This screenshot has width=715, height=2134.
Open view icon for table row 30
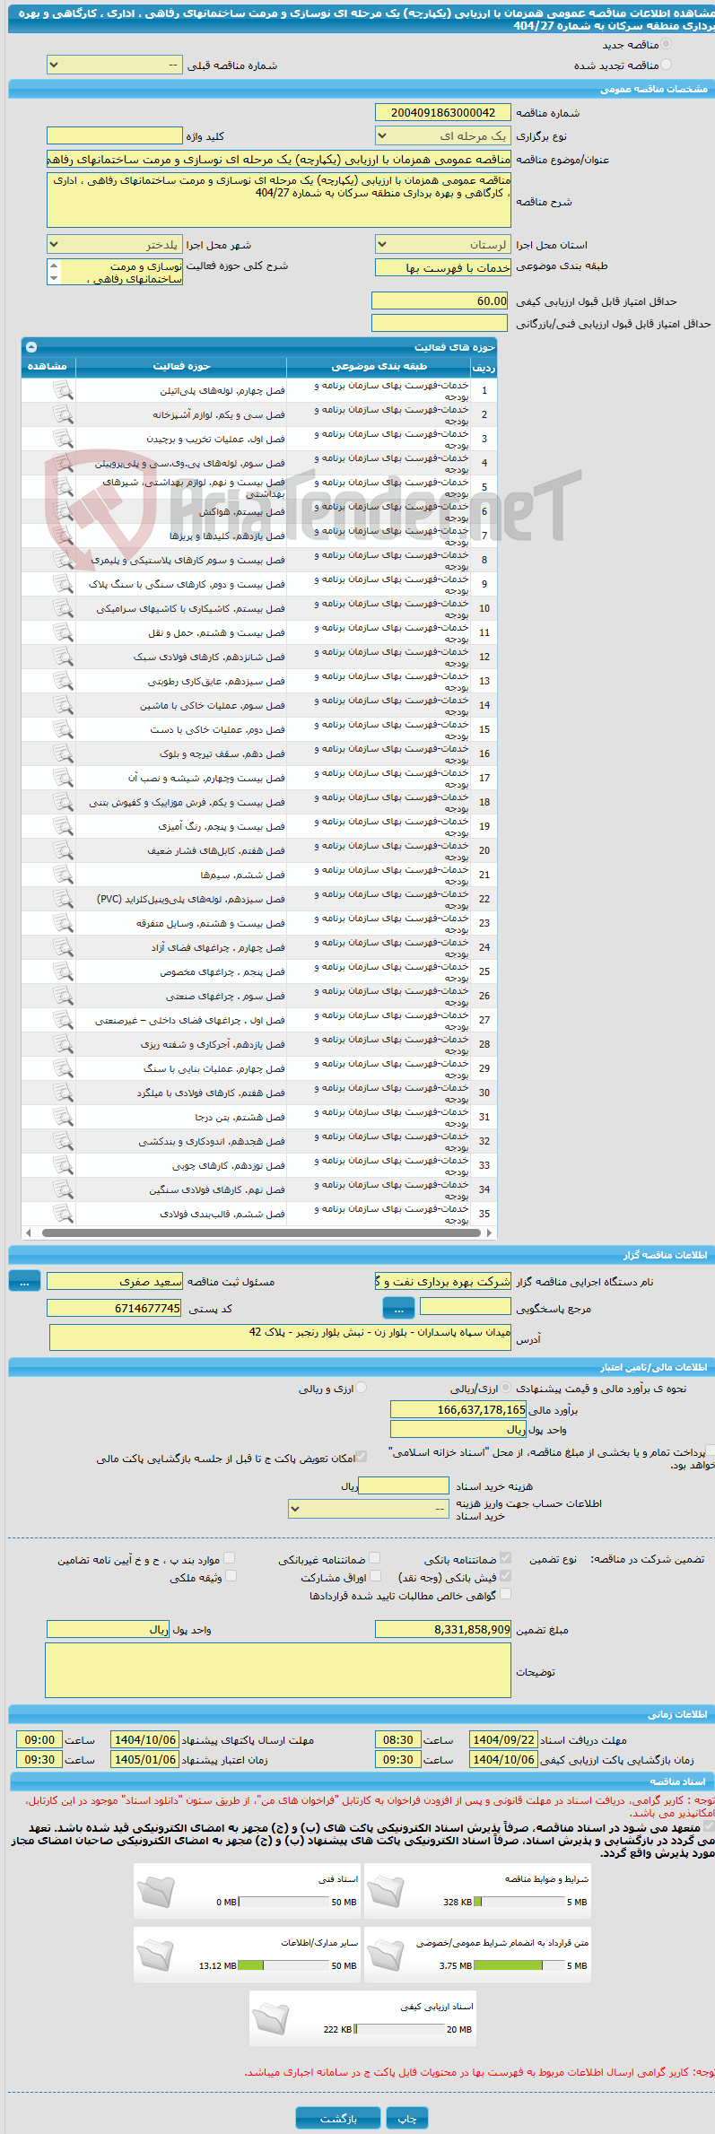click(63, 1093)
